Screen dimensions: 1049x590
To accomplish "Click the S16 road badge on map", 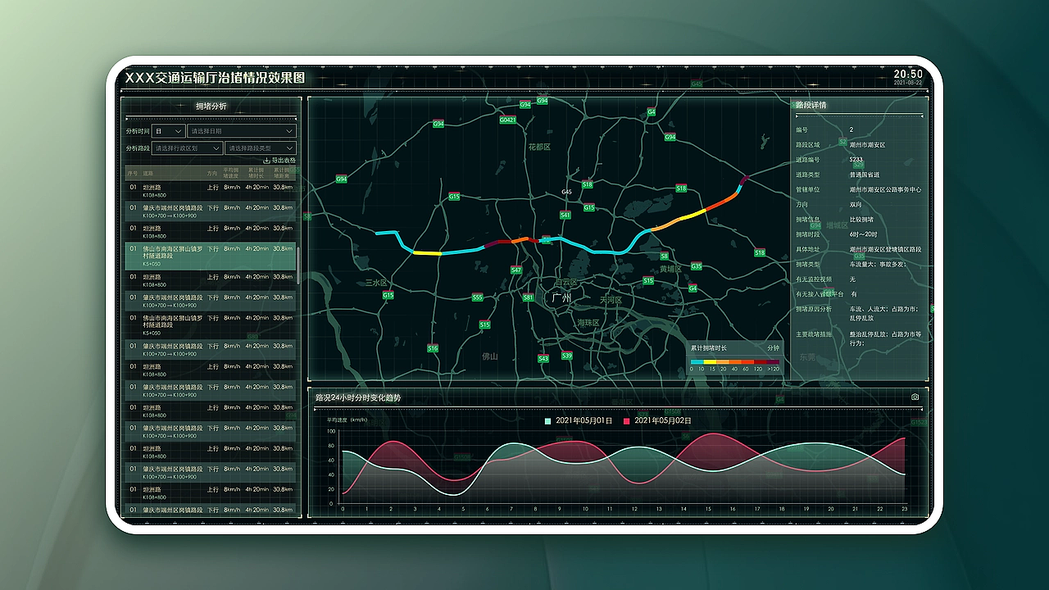I will click(x=433, y=348).
